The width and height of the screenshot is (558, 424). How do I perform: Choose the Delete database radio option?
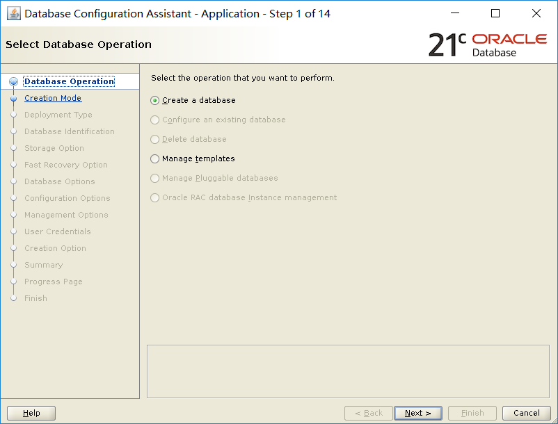click(154, 139)
